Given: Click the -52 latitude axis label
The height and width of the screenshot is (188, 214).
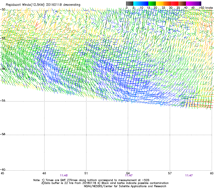Looking at the screenshot, I should (x=3, y=38).
